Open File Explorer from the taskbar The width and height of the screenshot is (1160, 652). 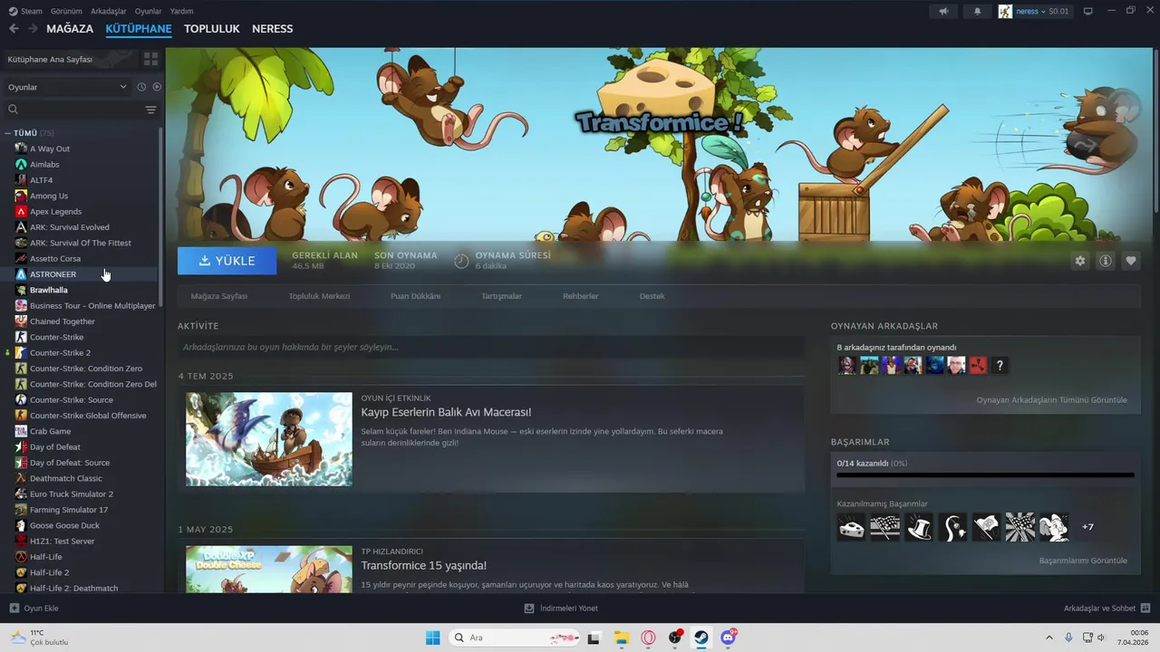coord(621,638)
